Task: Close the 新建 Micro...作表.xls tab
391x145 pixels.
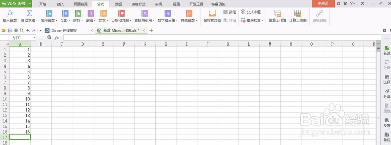Action: 143,30
